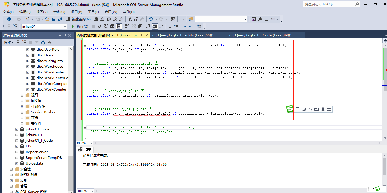Open the 帮助(H) menu
This screenshot has width=387, height=193.
pos(129,12)
